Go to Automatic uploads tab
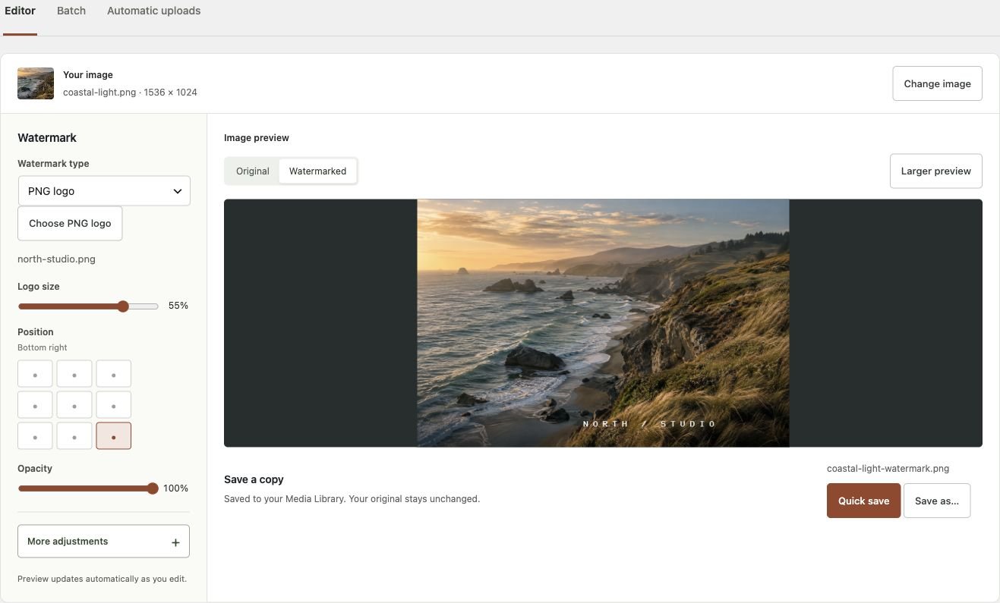1000x603 pixels. click(x=154, y=11)
